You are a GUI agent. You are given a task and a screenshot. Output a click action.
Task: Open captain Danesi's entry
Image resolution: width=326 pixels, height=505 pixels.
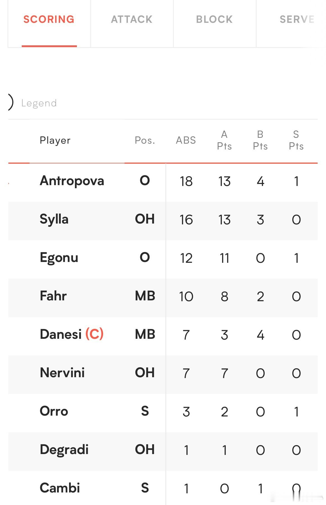coord(72,334)
